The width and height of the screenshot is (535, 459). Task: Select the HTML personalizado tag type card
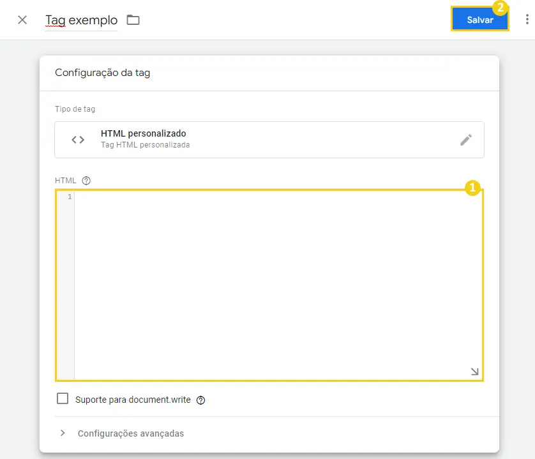[269, 140]
